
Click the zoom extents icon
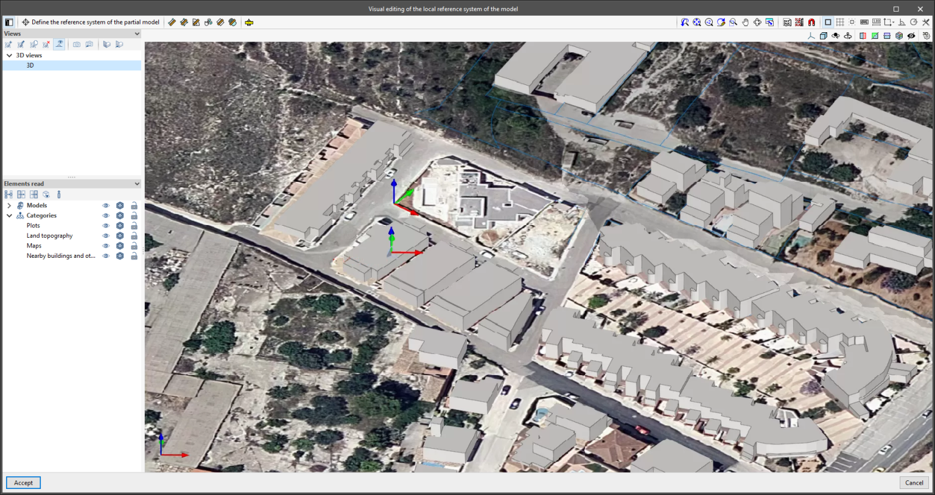click(697, 22)
